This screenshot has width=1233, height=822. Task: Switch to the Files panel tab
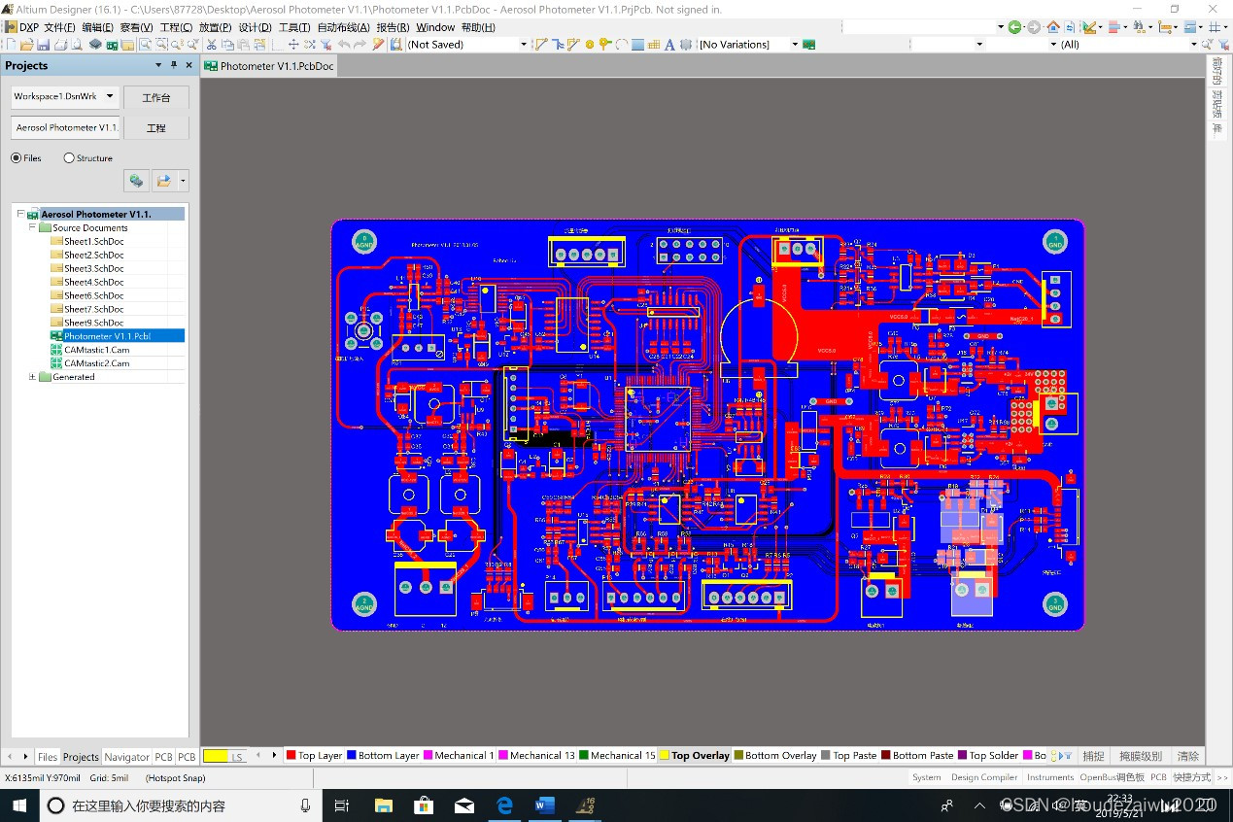[48, 757]
